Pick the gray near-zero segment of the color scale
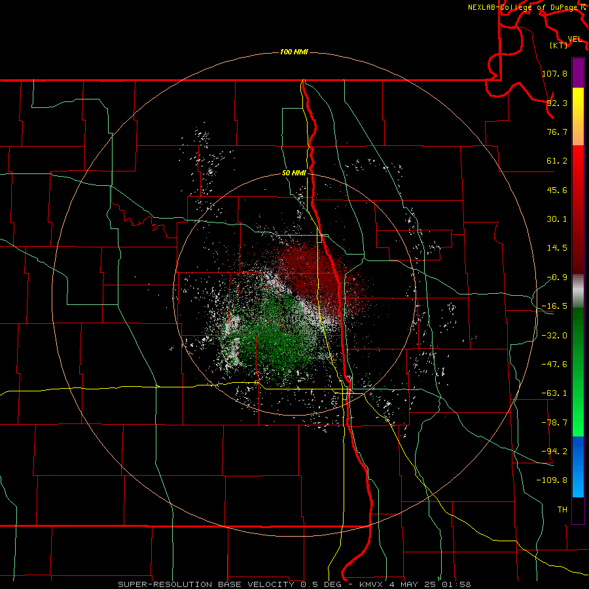Screen dimensions: 589x589 pos(578,291)
